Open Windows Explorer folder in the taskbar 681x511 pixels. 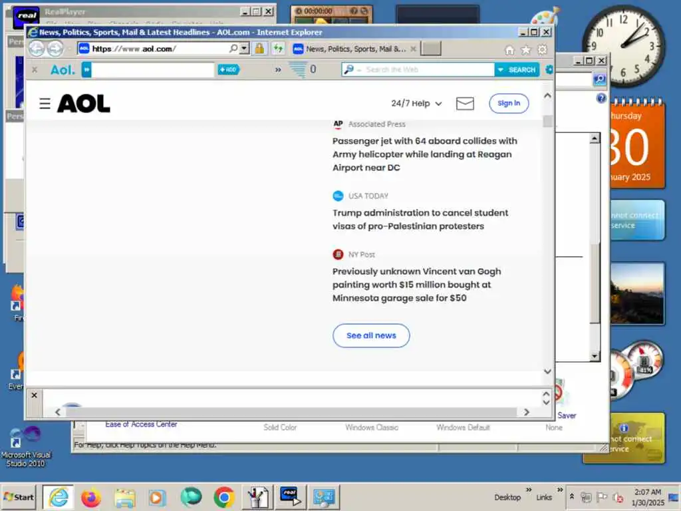pos(124,497)
